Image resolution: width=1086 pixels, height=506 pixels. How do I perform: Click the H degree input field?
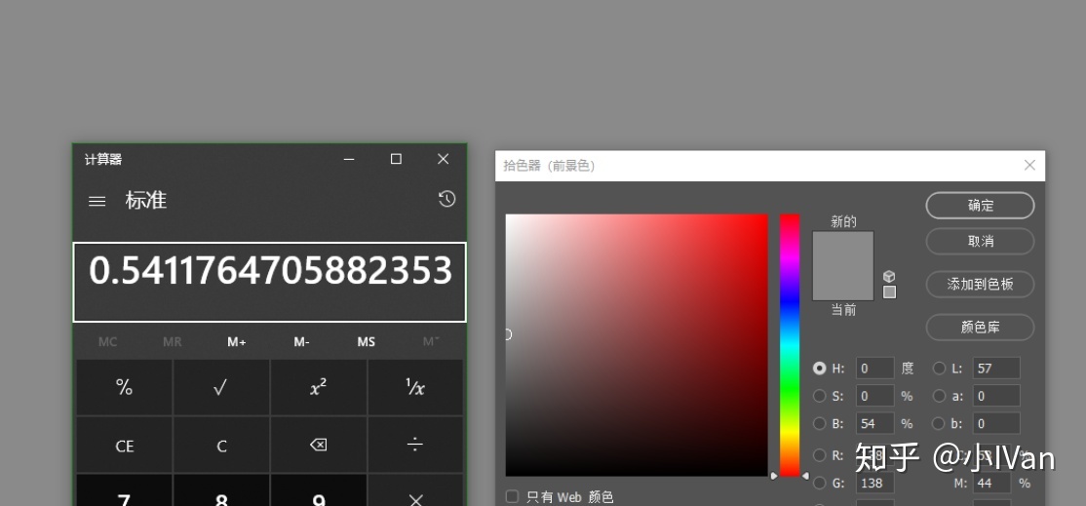pyautogui.click(x=874, y=369)
